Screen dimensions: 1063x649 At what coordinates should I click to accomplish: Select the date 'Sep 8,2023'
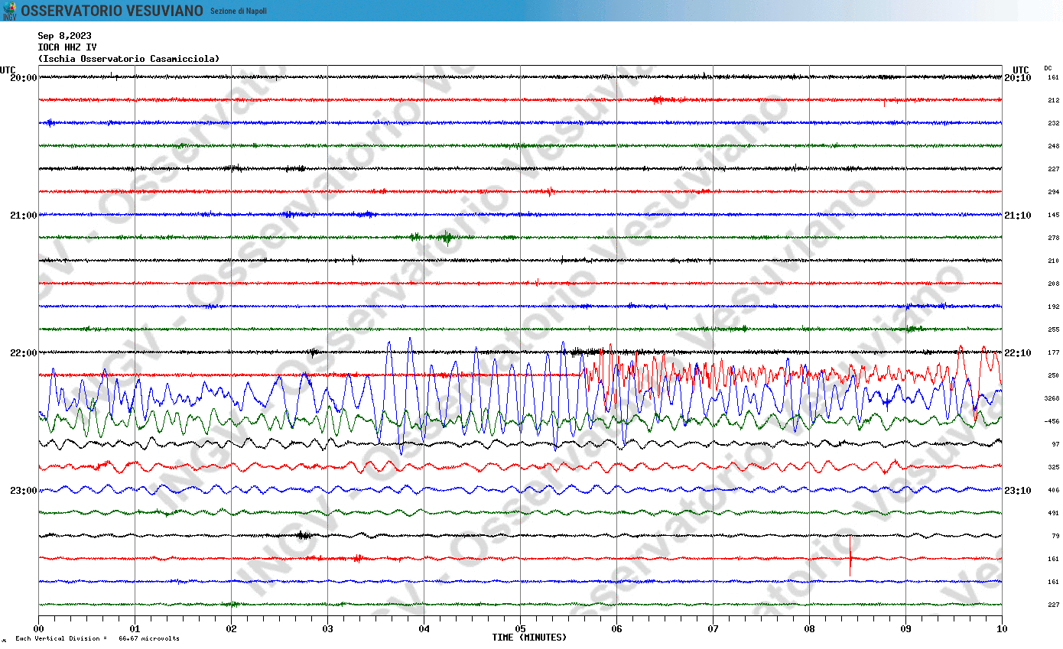[64, 36]
